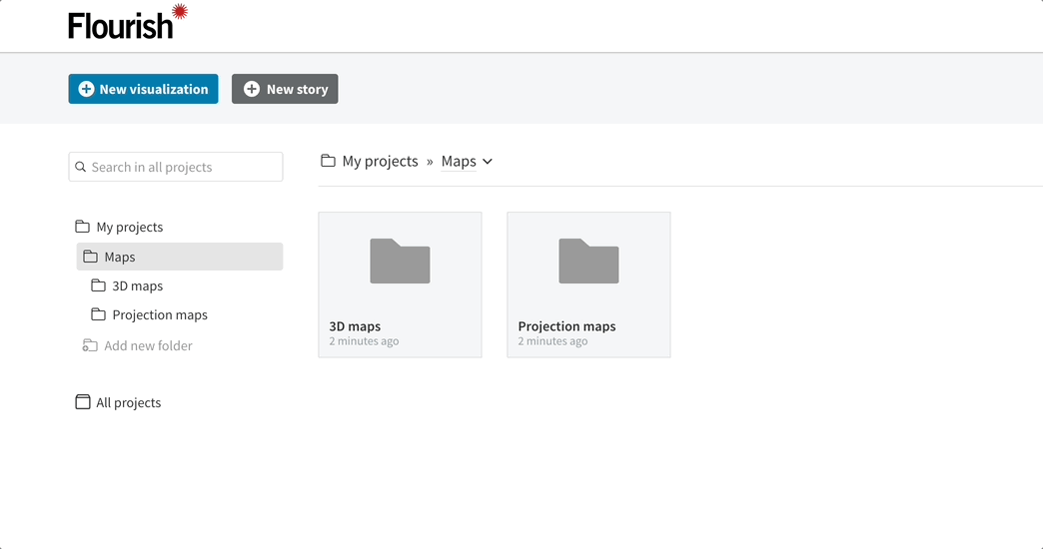Viewport: 1043px width, 549px height.
Task: Start a New story
Action: (x=285, y=89)
